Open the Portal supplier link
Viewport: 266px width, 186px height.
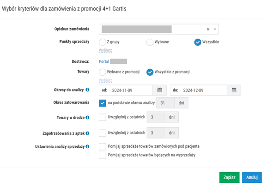(x=104, y=61)
